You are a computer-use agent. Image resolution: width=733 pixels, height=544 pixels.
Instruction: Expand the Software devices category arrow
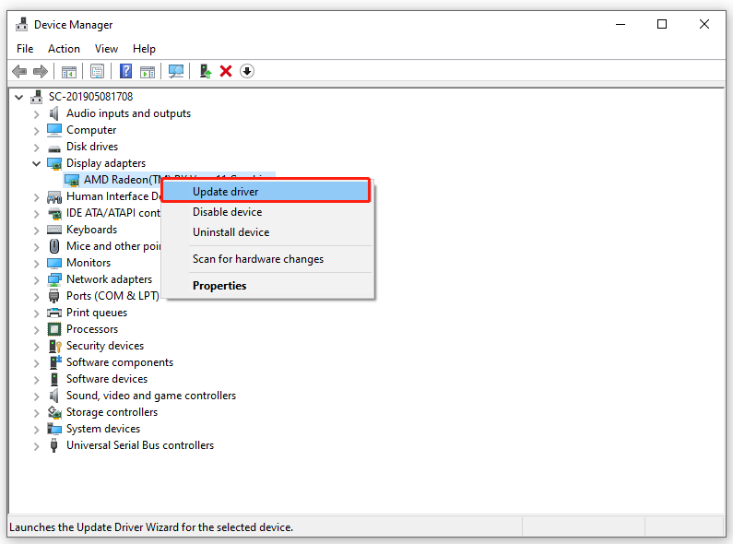tap(37, 380)
